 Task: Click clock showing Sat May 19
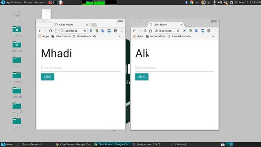tap(248, 2)
